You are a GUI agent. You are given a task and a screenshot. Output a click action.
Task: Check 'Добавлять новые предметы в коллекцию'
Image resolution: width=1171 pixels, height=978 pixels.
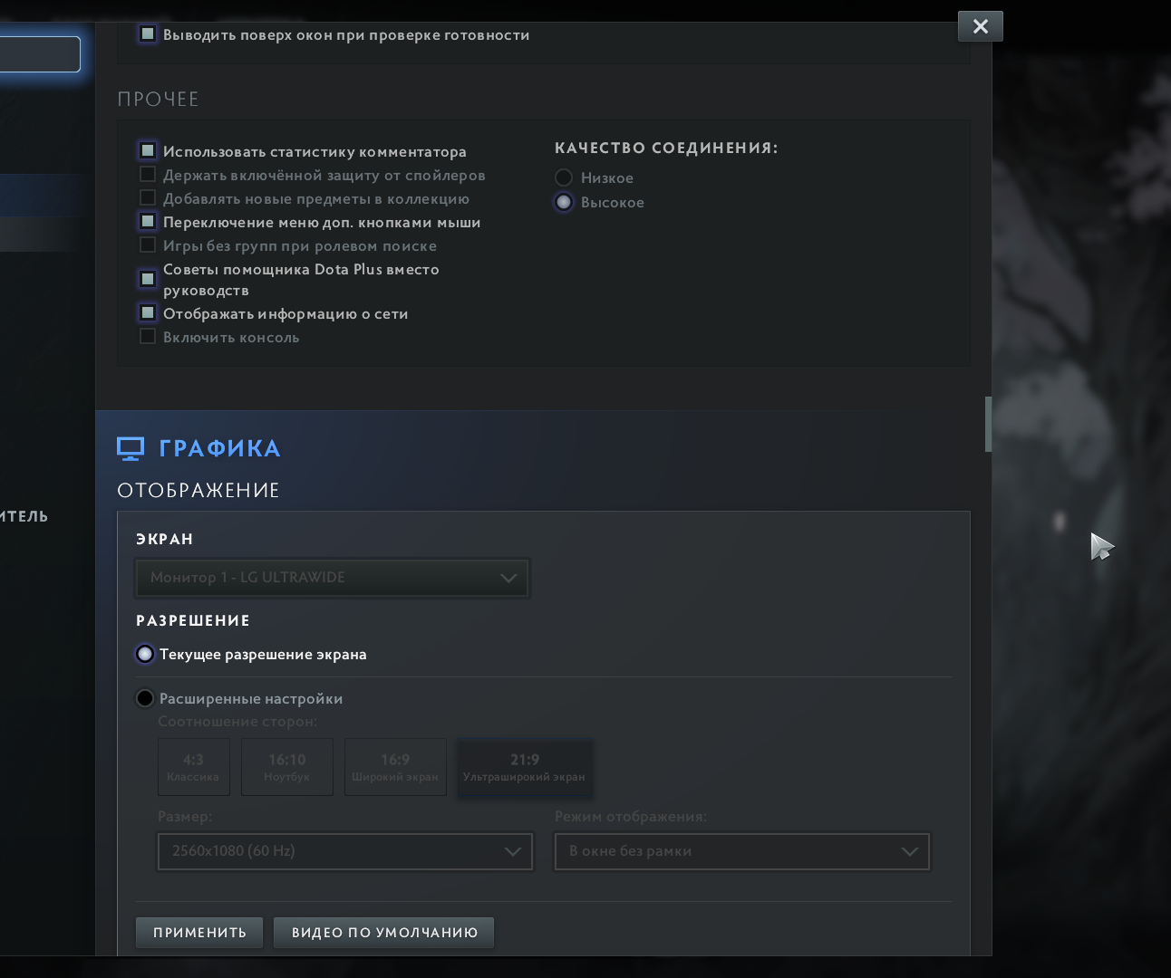tap(148, 197)
